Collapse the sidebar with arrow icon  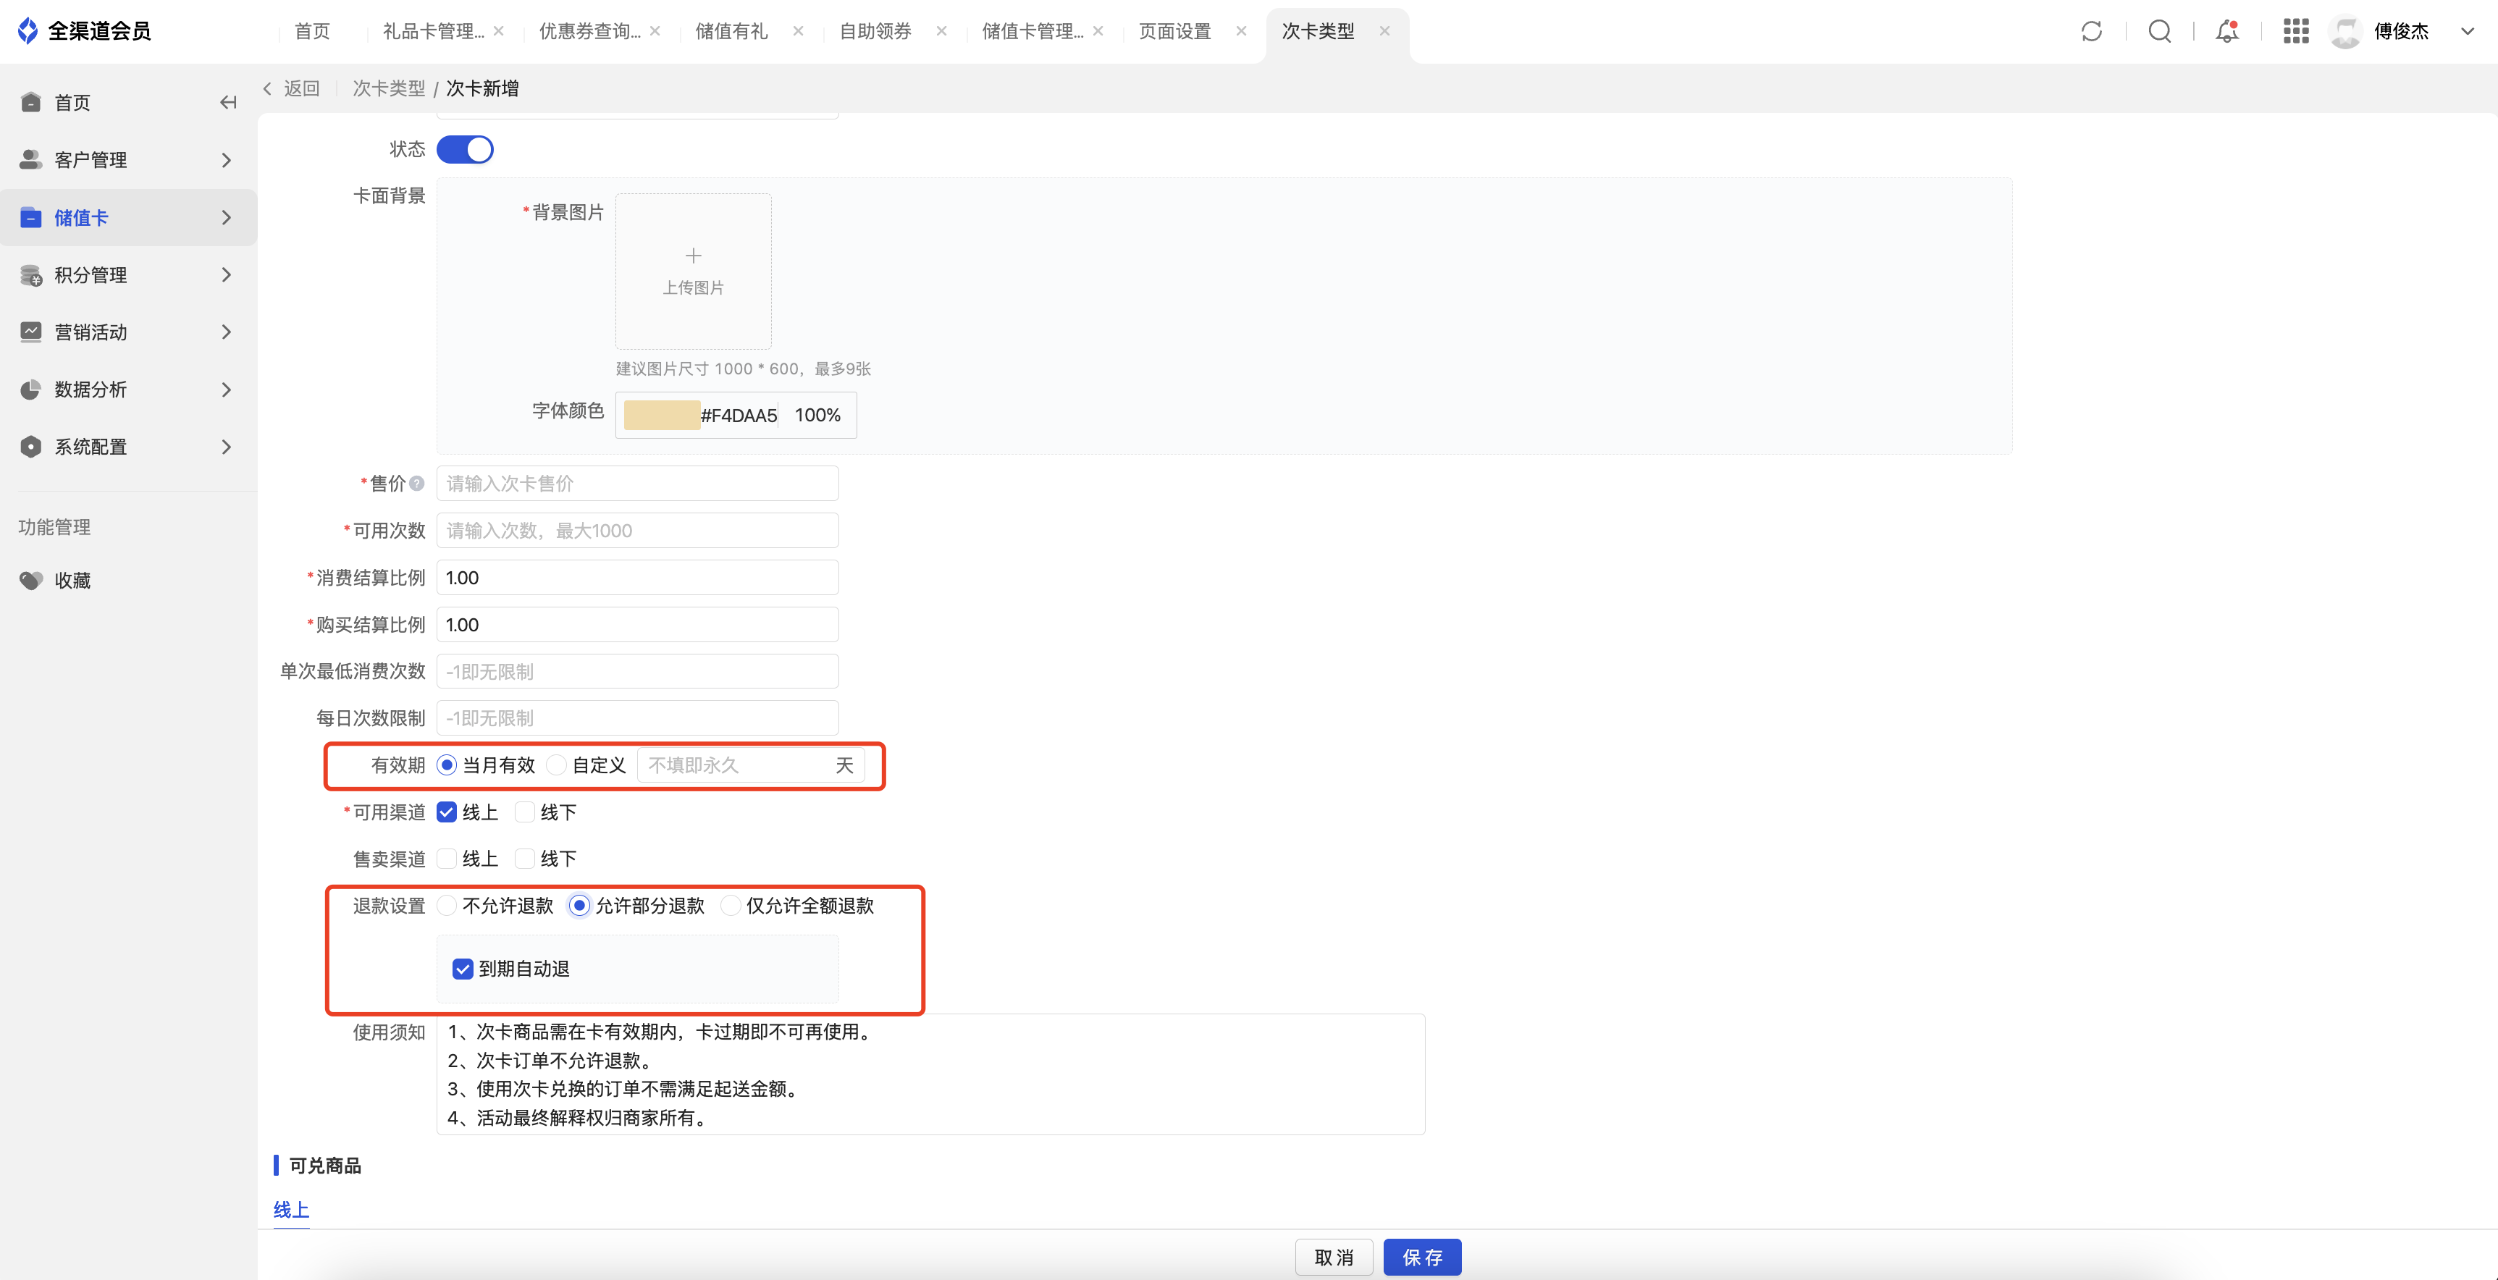[x=228, y=102]
